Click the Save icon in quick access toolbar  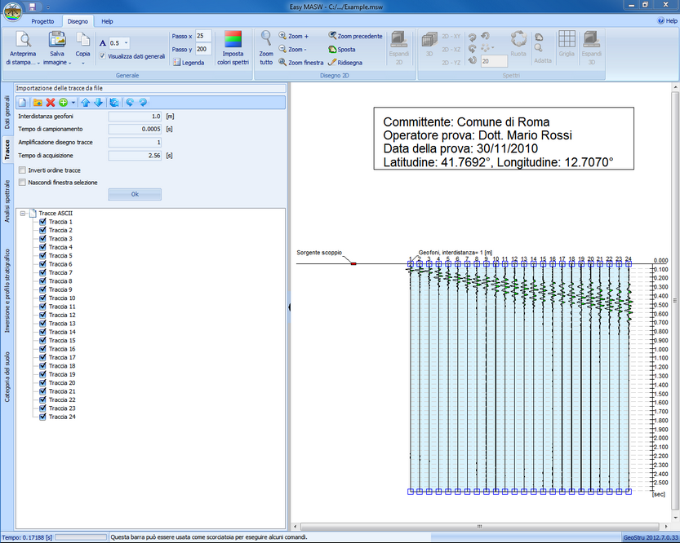[32, 7]
